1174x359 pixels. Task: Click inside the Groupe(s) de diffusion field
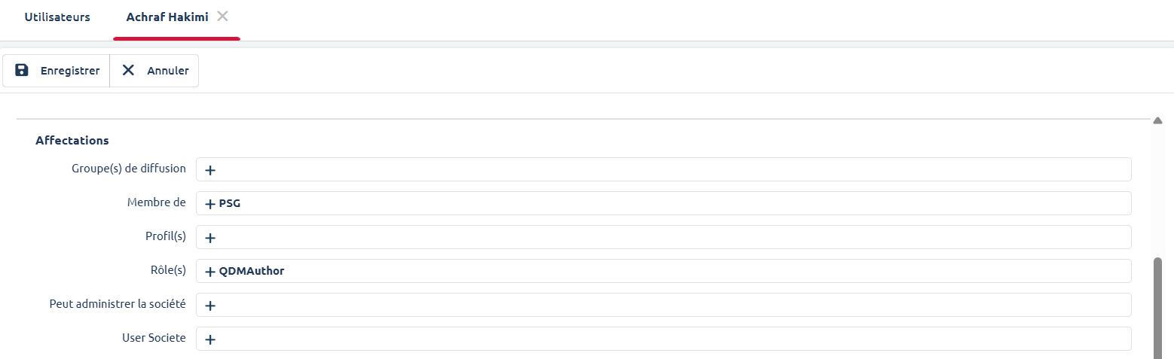[663, 170]
